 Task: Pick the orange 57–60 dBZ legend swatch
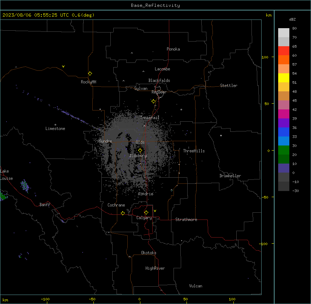[284, 60]
